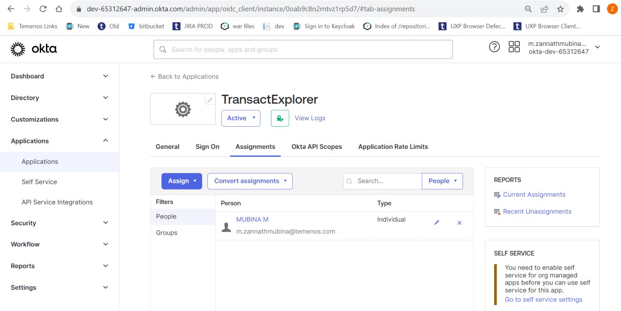621x311 pixels.
Task: Open the Assign dropdown button
Action: (x=182, y=181)
